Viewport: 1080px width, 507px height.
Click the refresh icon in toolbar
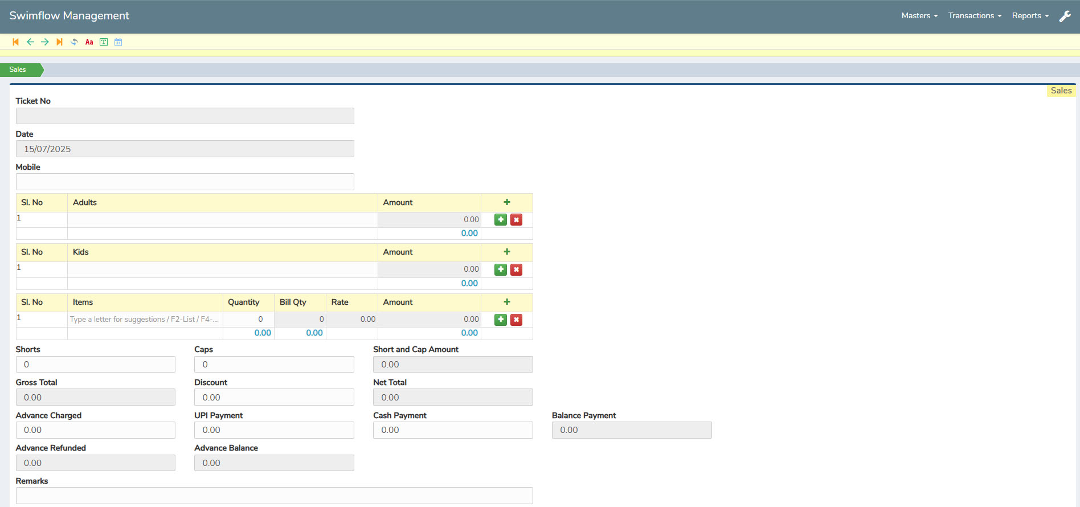[74, 42]
